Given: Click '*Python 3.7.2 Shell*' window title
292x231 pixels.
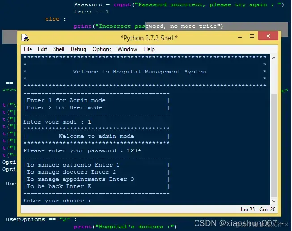Looking at the screenshot, I should coord(149,38).
